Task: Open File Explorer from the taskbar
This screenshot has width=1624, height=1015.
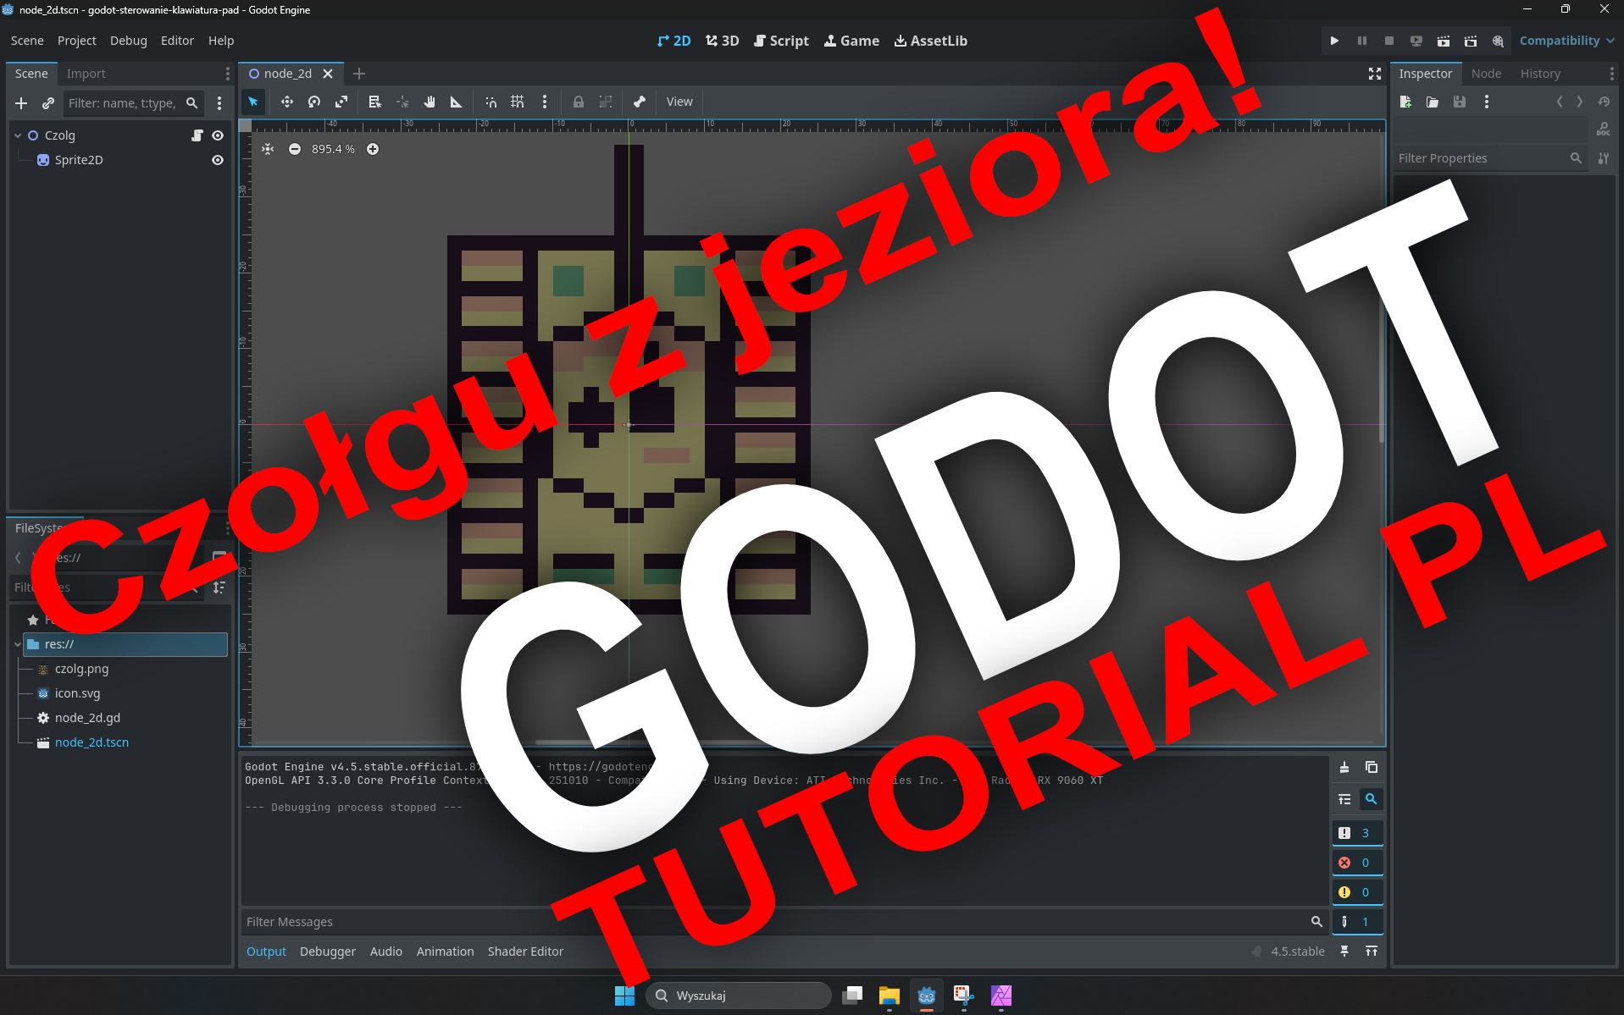Action: click(889, 996)
